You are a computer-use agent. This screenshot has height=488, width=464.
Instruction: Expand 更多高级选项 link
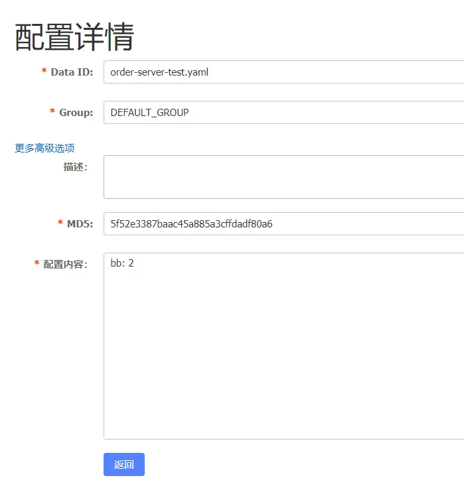coord(44,148)
